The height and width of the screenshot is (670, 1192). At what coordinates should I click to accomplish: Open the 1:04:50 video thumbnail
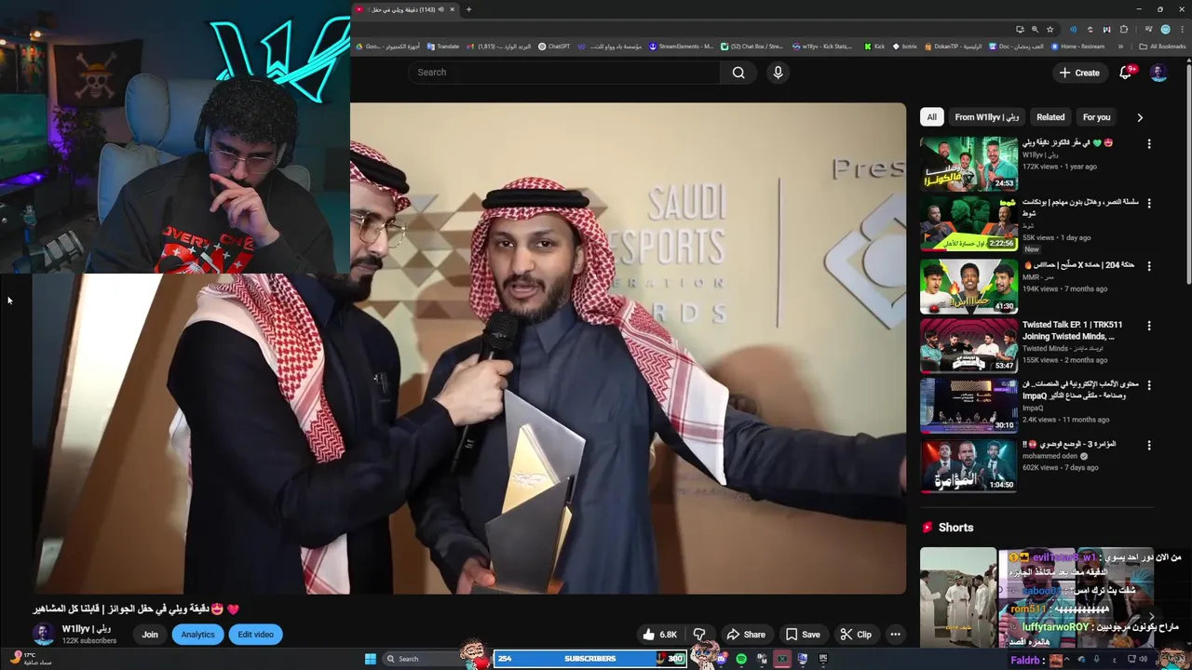(968, 465)
